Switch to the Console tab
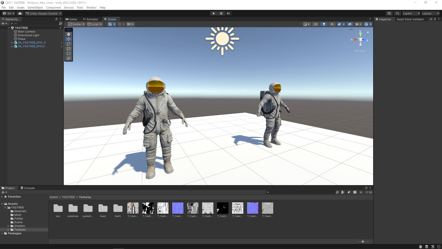Screen dimensions: 442x249 pos(28,188)
